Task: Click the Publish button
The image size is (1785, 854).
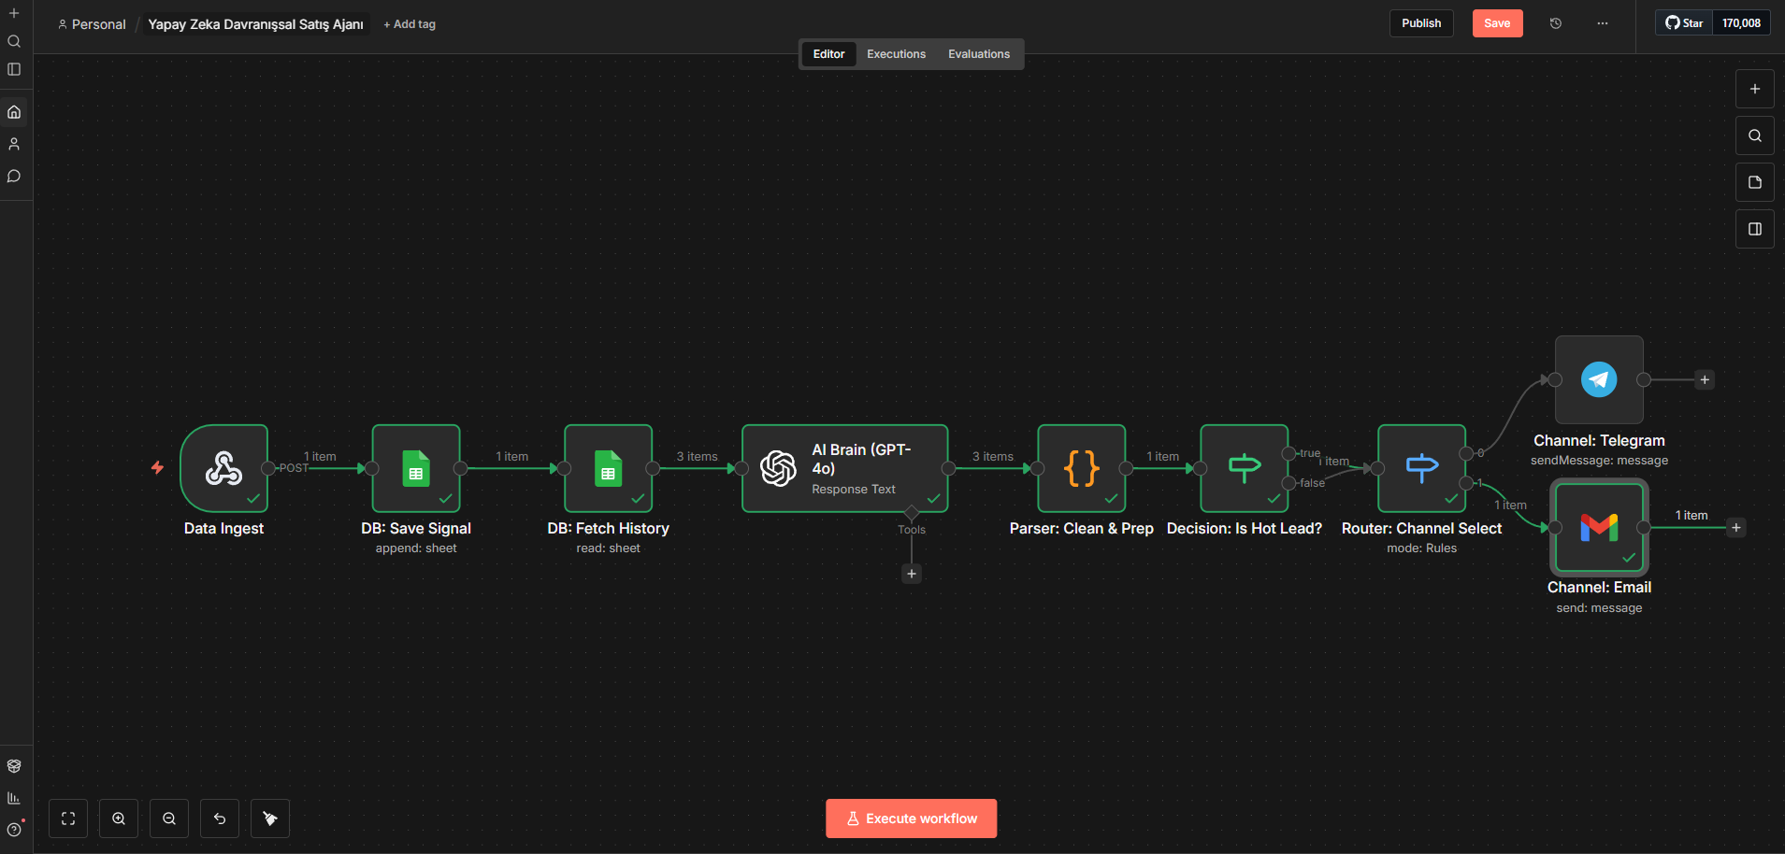Action: pos(1421,23)
